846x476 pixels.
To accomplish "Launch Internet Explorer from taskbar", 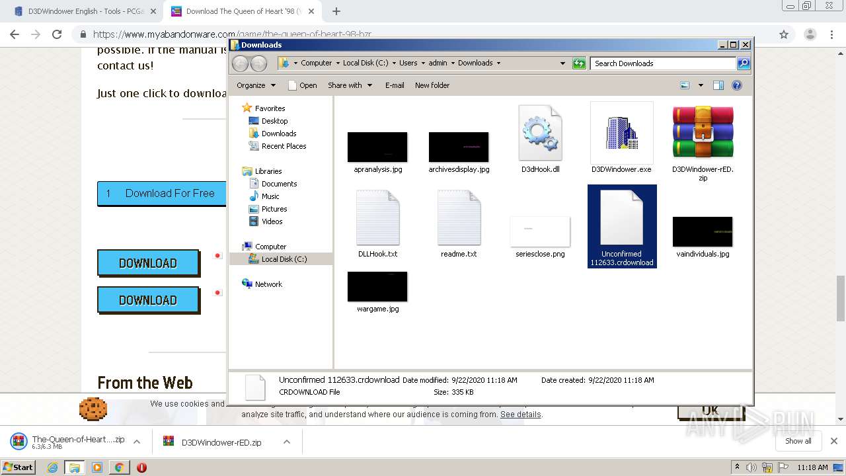I will point(53,467).
